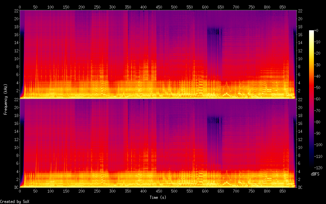This screenshot has height=204, width=326.
Task: Click the dBFS color gradient bar
Action: tap(311, 99)
